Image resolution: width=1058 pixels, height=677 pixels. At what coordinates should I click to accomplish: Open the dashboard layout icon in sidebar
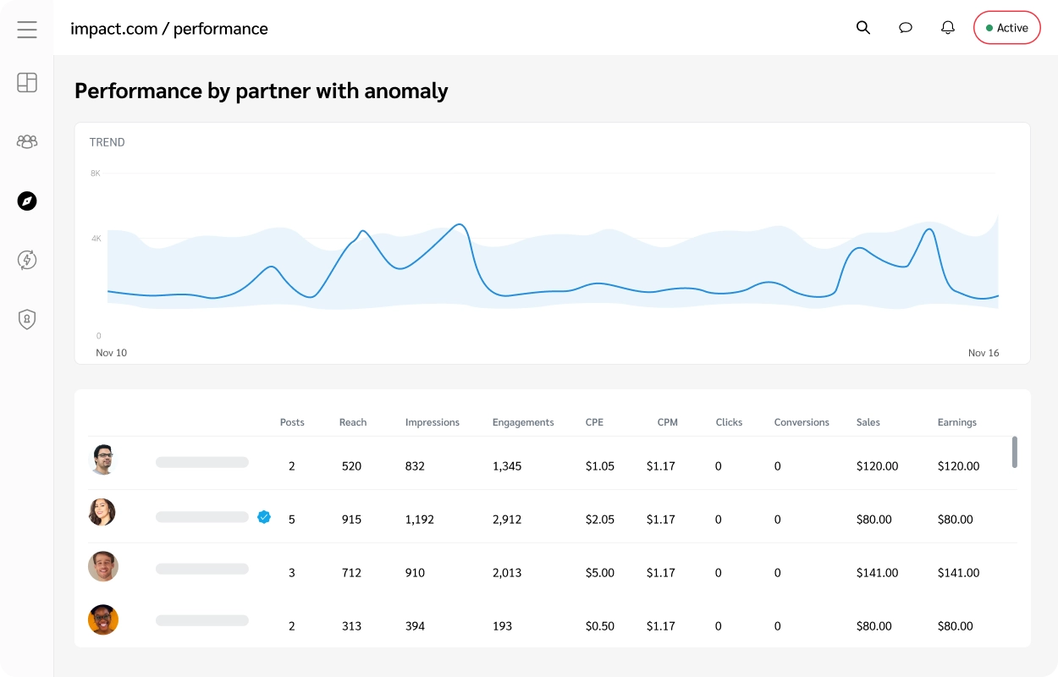pos(26,82)
